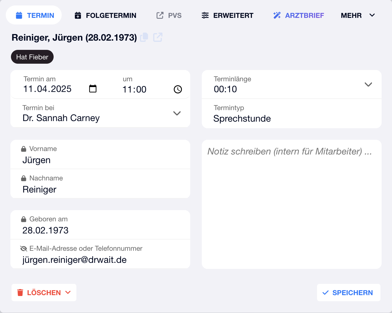Toggle the crossed-eye icon beside E-Mail-Adresse
The height and width of the screenshot is (313, 392).
pyautogui.click(x=24, y=248)
